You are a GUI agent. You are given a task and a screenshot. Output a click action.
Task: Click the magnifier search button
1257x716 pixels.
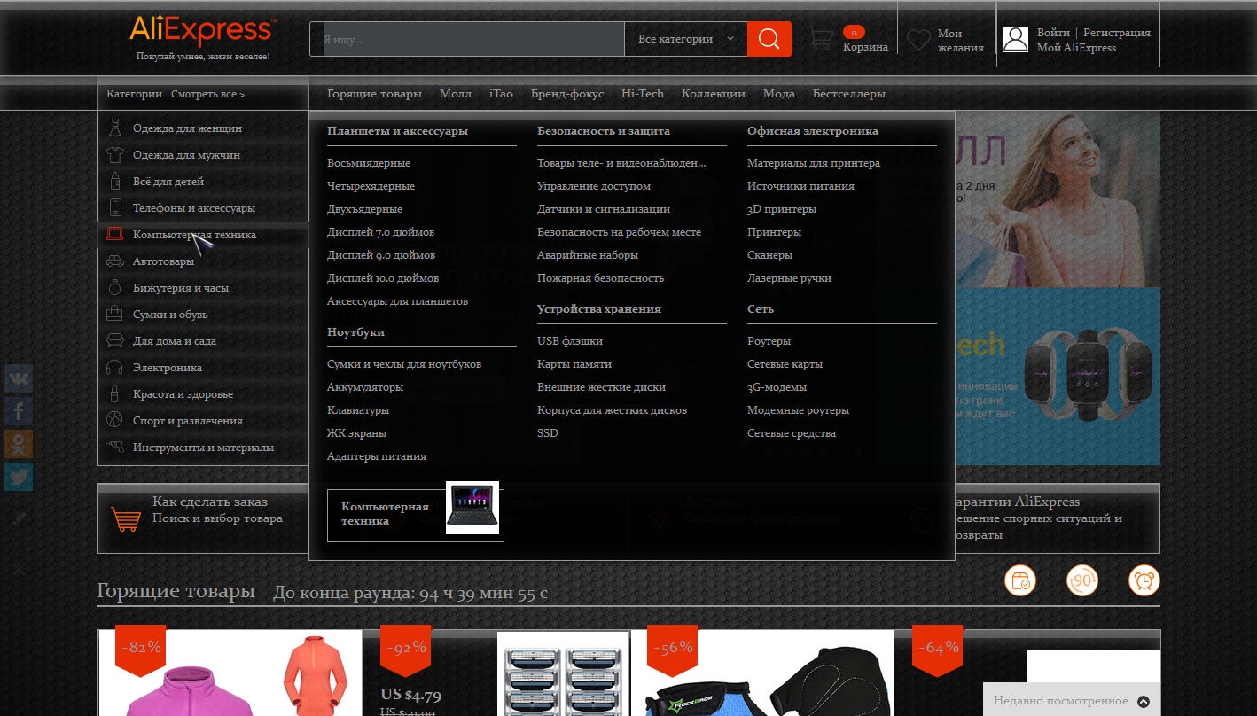coord(769,39)
